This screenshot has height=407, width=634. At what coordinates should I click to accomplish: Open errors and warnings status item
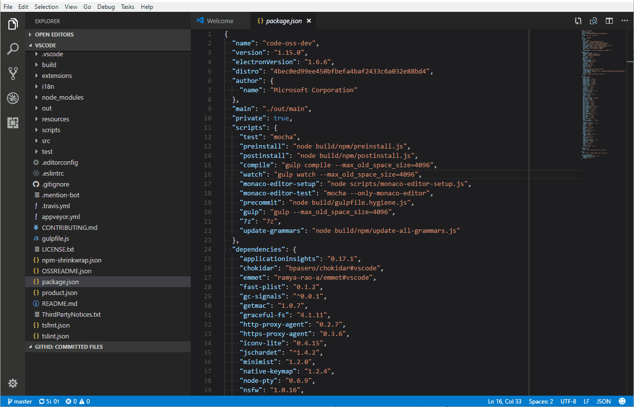pos(78,402)
